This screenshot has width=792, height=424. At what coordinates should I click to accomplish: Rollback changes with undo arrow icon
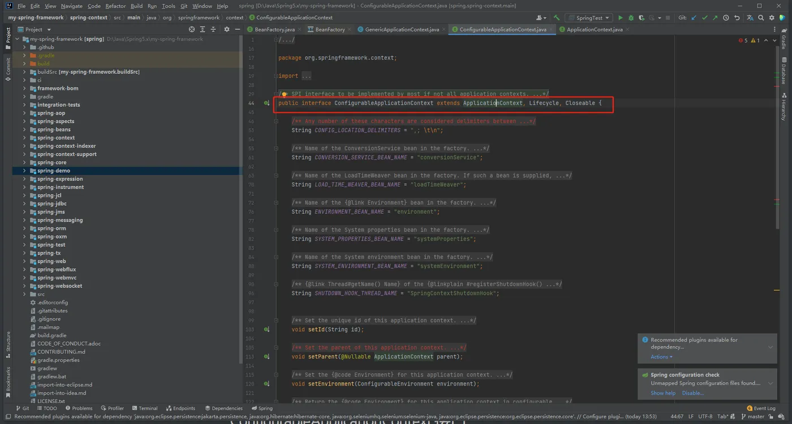[737, 18]
